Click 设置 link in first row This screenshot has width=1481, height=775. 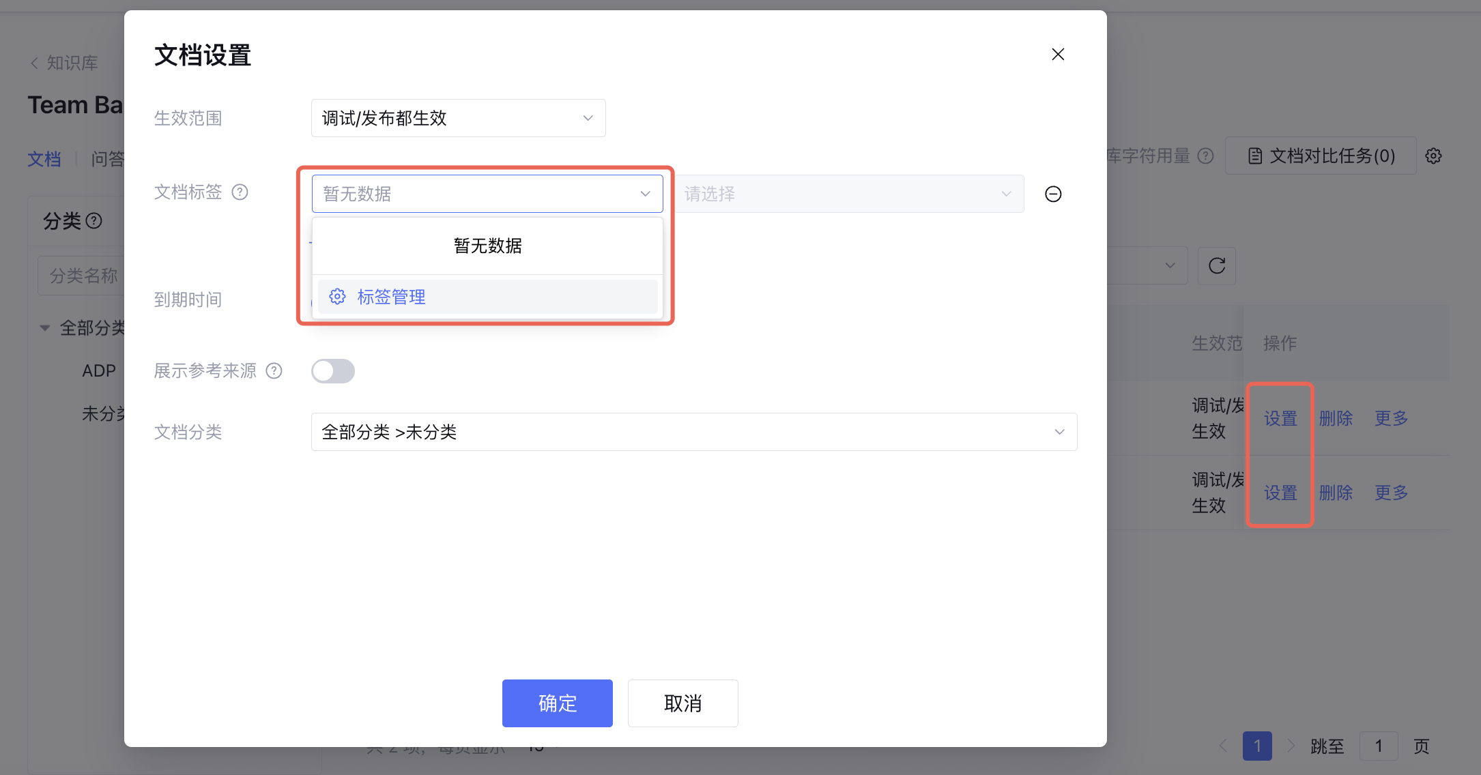(x=1280, y=418)
